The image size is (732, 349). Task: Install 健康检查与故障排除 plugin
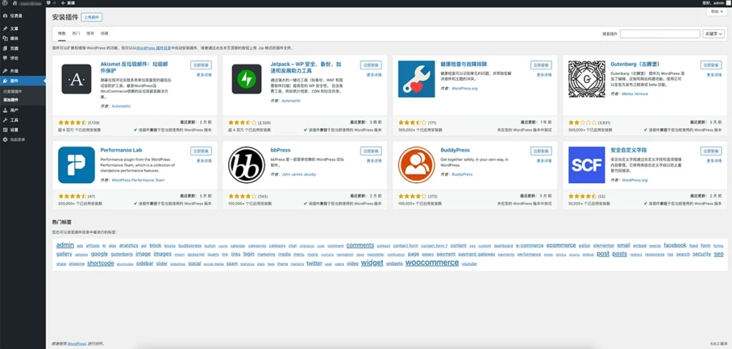(540, 65)
